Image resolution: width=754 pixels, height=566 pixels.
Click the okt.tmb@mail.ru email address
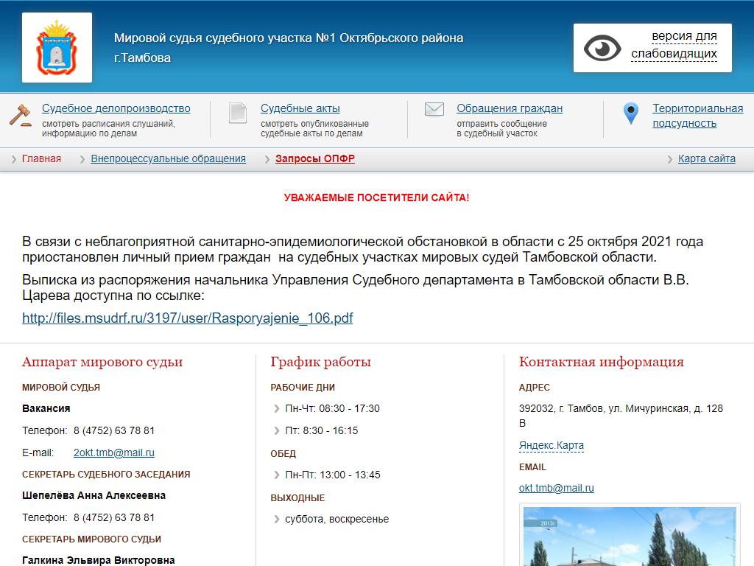click(556, 488)
